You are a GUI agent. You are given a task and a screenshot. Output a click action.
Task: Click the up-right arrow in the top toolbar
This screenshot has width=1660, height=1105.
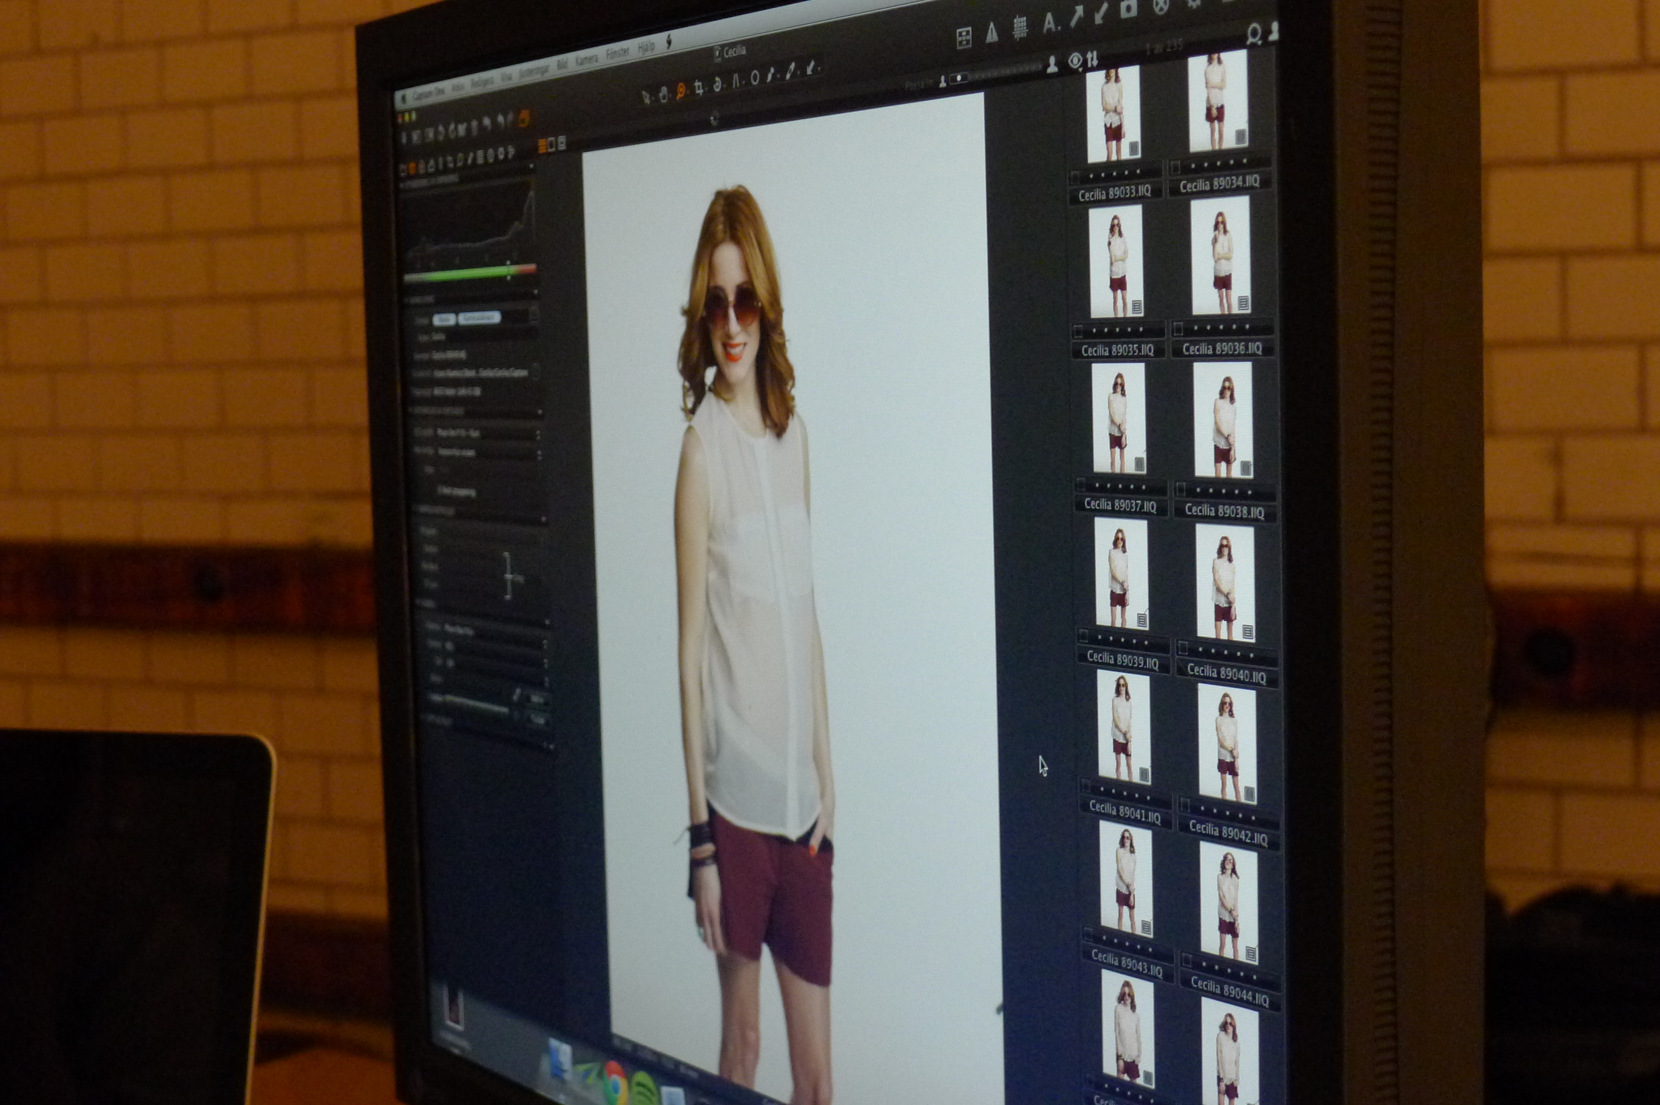1077,15
